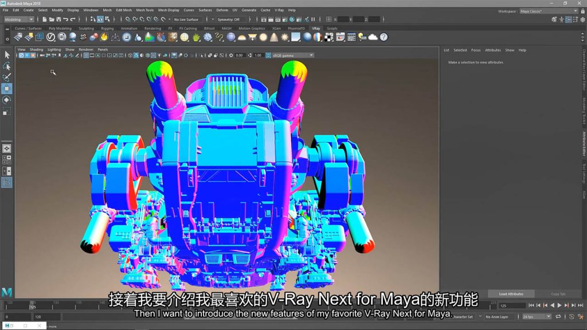Select the Scale tool
This screenshot has height=330, width=587.
click(7, 112)
